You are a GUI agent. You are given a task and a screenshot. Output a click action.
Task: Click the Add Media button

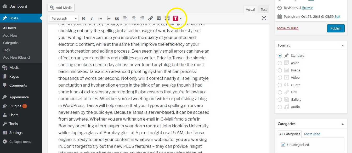[x=61, y=8]
